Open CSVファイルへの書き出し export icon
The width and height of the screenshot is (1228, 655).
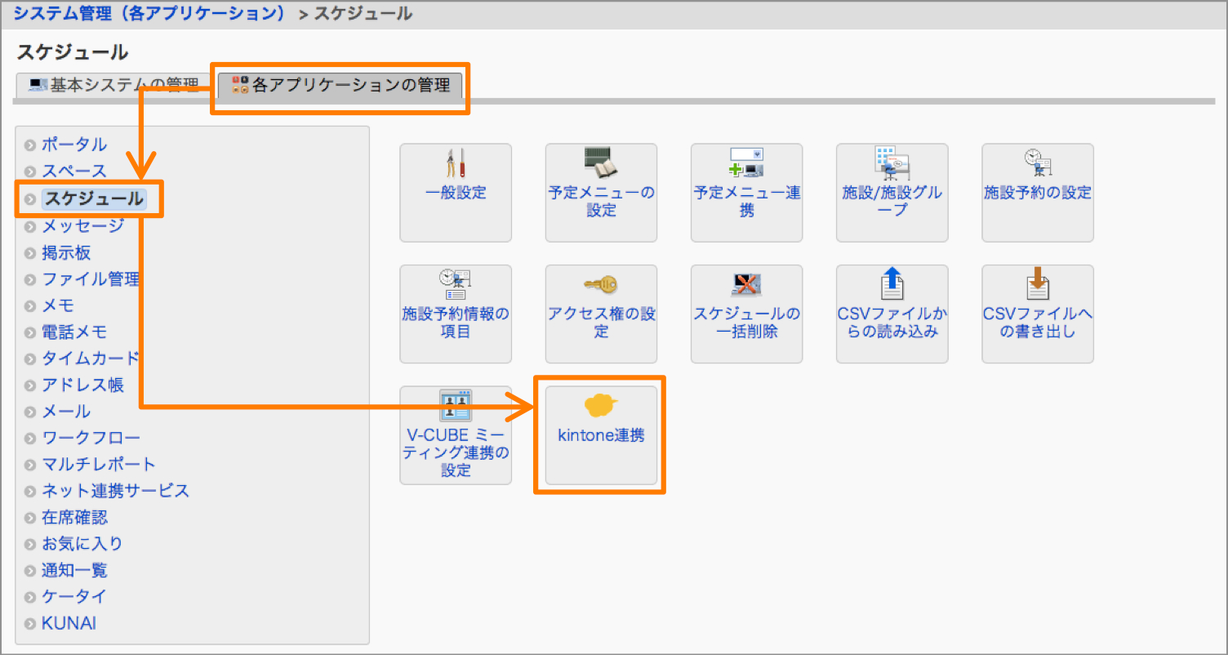point(1036,313)
